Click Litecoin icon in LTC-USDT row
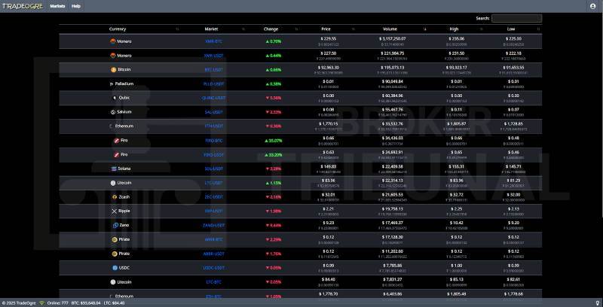603x307 pixels. [x=113, y=183]
